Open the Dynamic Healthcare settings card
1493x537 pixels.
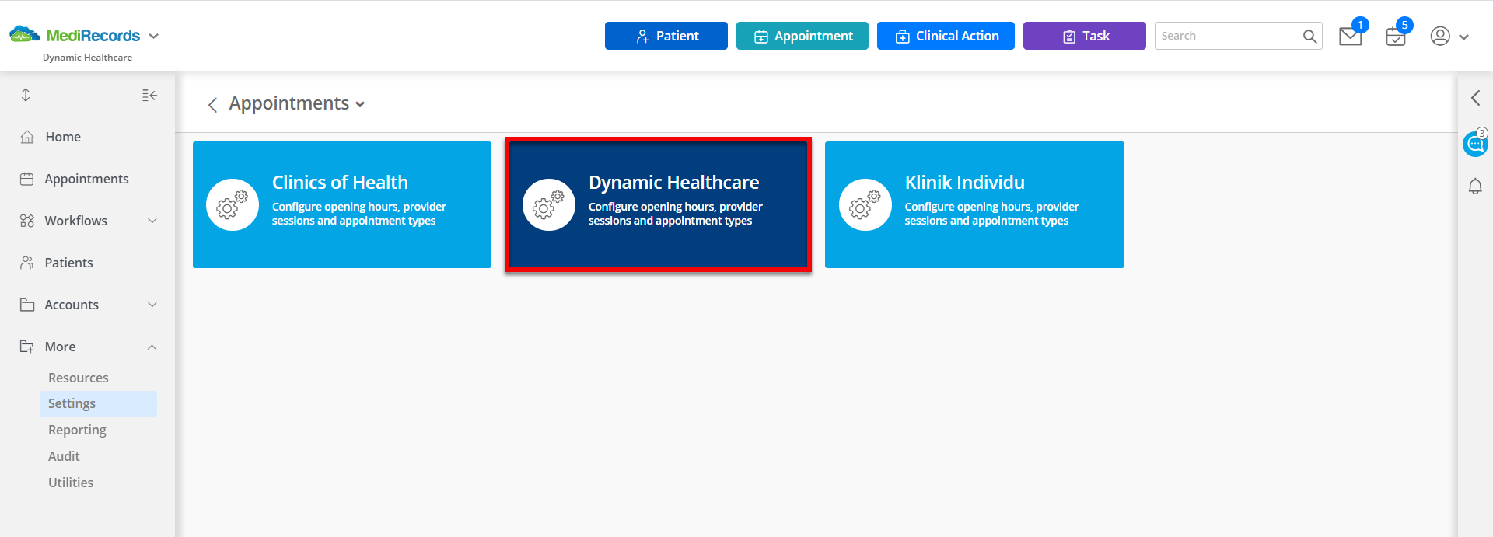[x=658, y=204]
